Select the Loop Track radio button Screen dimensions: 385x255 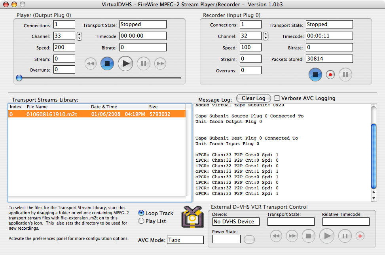pos(141,213)
